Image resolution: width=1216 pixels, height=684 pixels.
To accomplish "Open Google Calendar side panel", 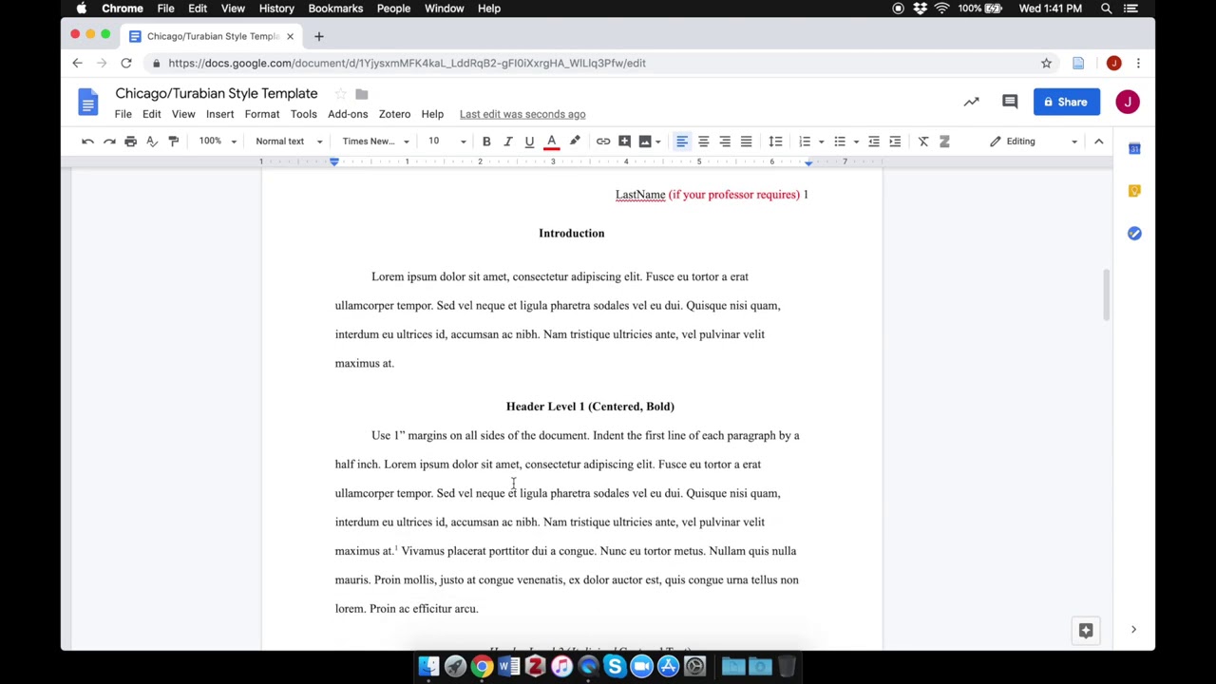I will click(1134, 148).
